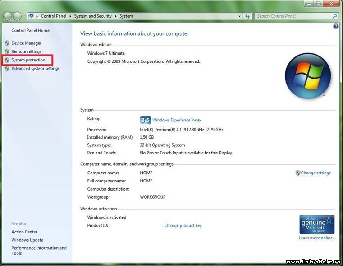343x266 pixels.
Task: Click the 3,5 rating badge
Action: tap(145, 120)
